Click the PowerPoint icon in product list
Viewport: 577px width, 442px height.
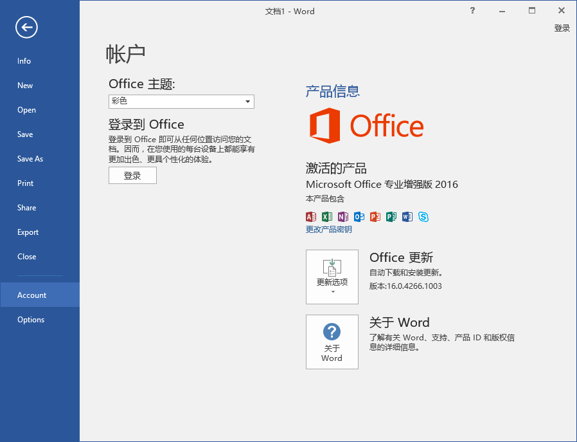[x=375, y=217]
